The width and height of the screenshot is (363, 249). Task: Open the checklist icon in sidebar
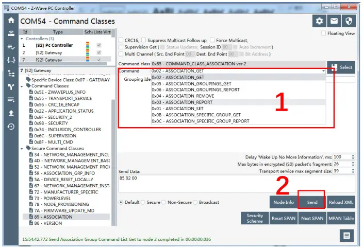11,47
